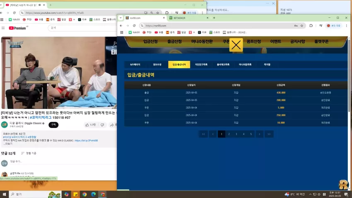Open the 공지사항 menu item

pos(297,41)
